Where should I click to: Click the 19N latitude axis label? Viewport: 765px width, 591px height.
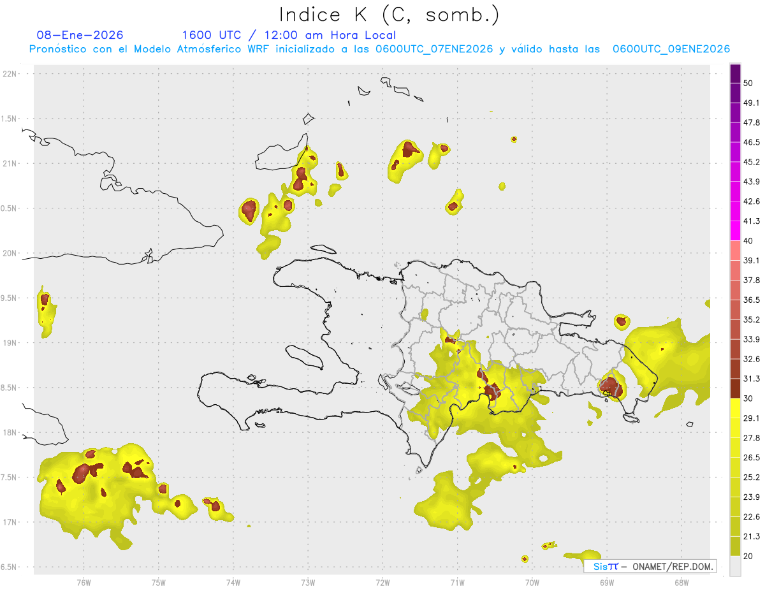10,343
